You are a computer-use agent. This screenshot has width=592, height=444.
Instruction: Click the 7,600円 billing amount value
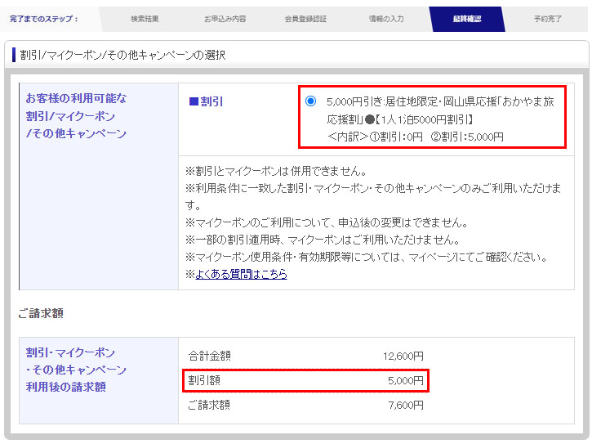pyautogui.click(x=405, y=405)
